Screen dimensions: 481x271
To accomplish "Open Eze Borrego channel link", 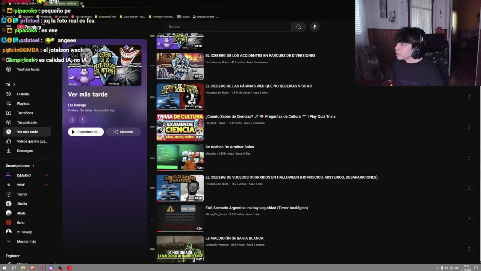I will pyautogui.click(x=77, y=105).
